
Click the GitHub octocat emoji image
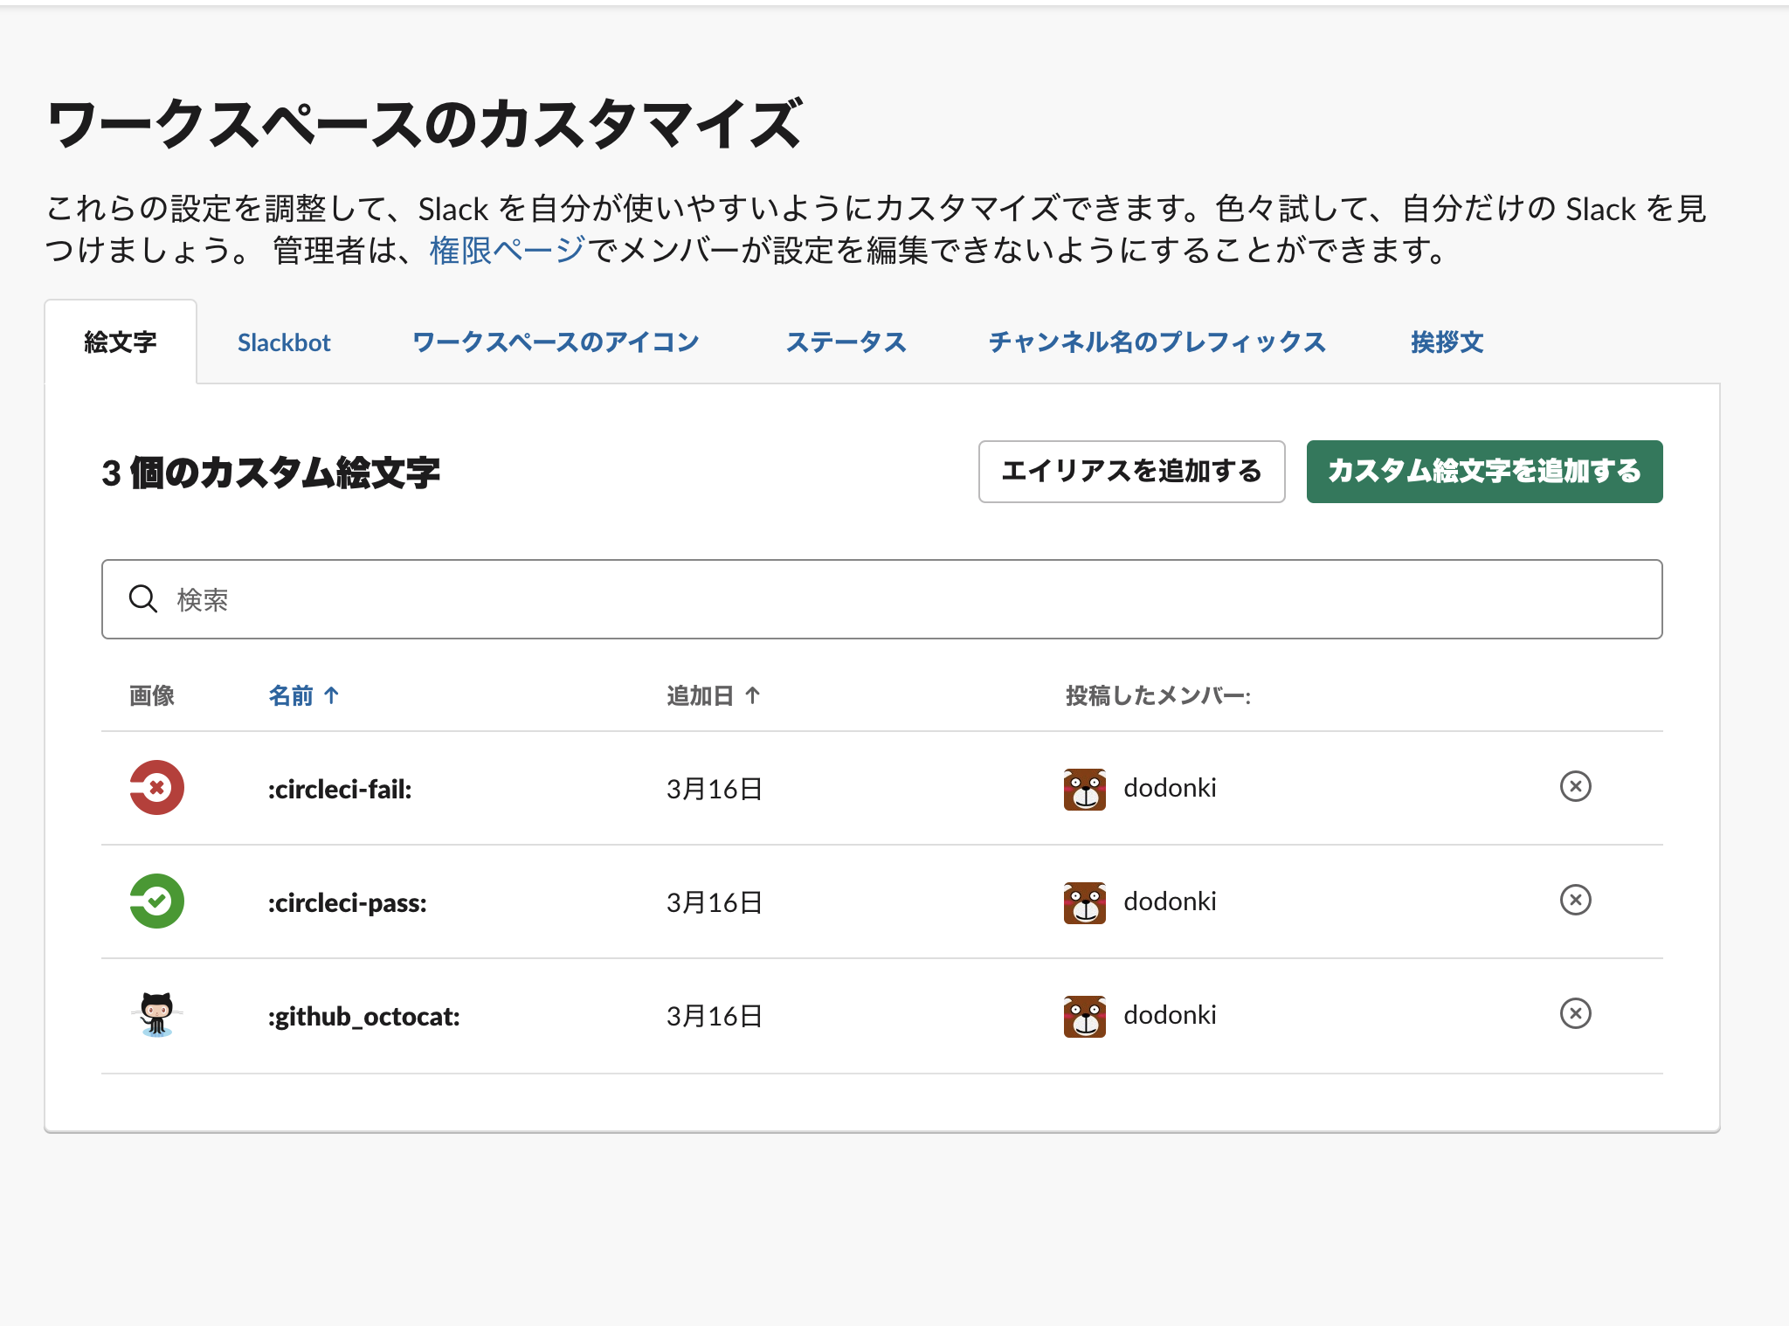157,1014
